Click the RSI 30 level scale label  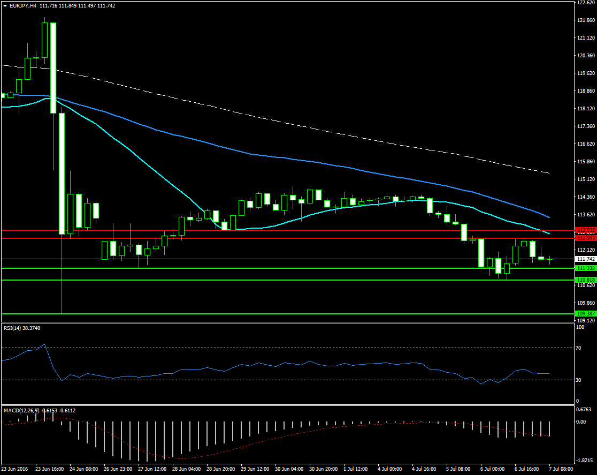pos(579,380)
